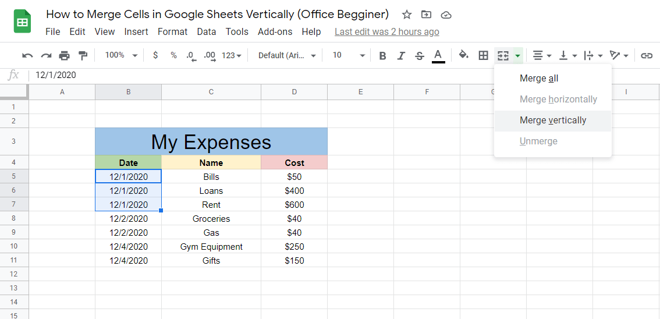Select the pink Cost header cell
The image size is (660, 319).
click(294, 162)
